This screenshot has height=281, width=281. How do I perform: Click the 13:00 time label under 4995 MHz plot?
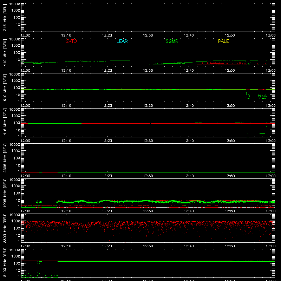270,211
